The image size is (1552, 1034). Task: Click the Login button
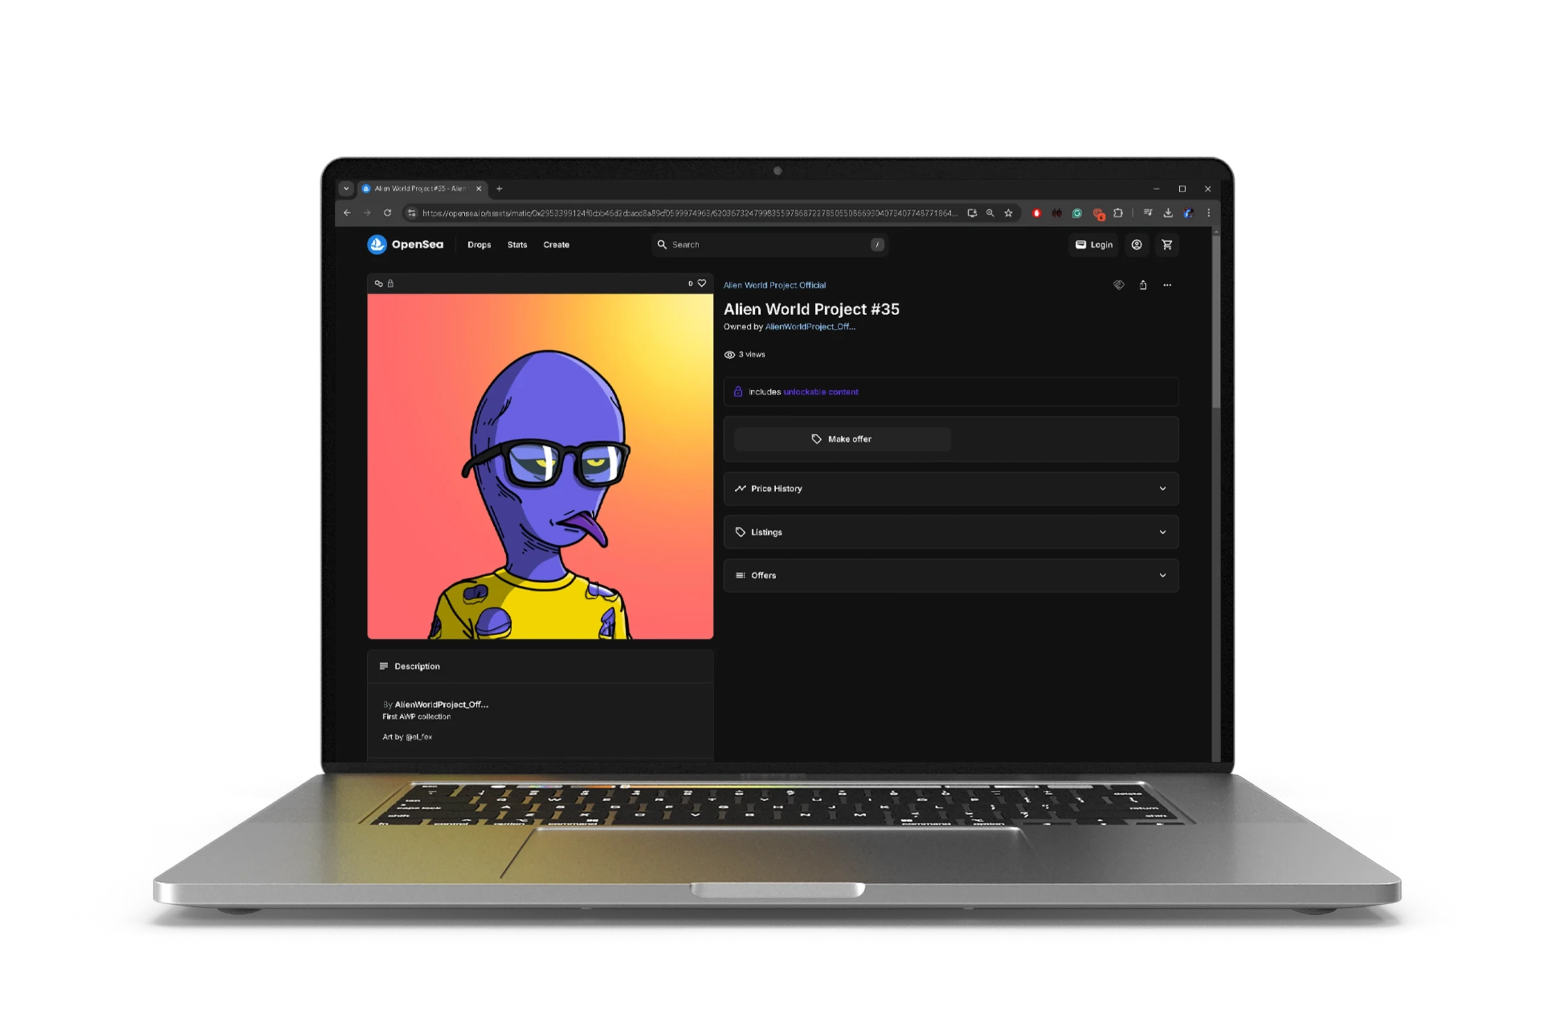(x=1093, y=245)
